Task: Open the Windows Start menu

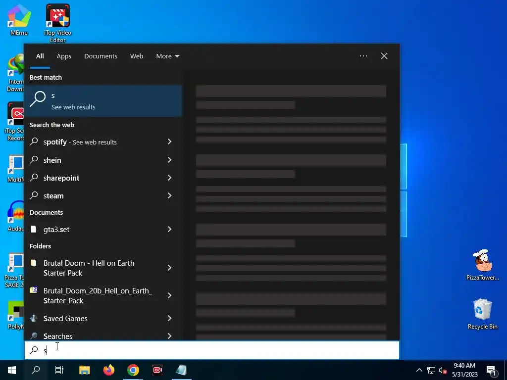Action: coord(12,370)
